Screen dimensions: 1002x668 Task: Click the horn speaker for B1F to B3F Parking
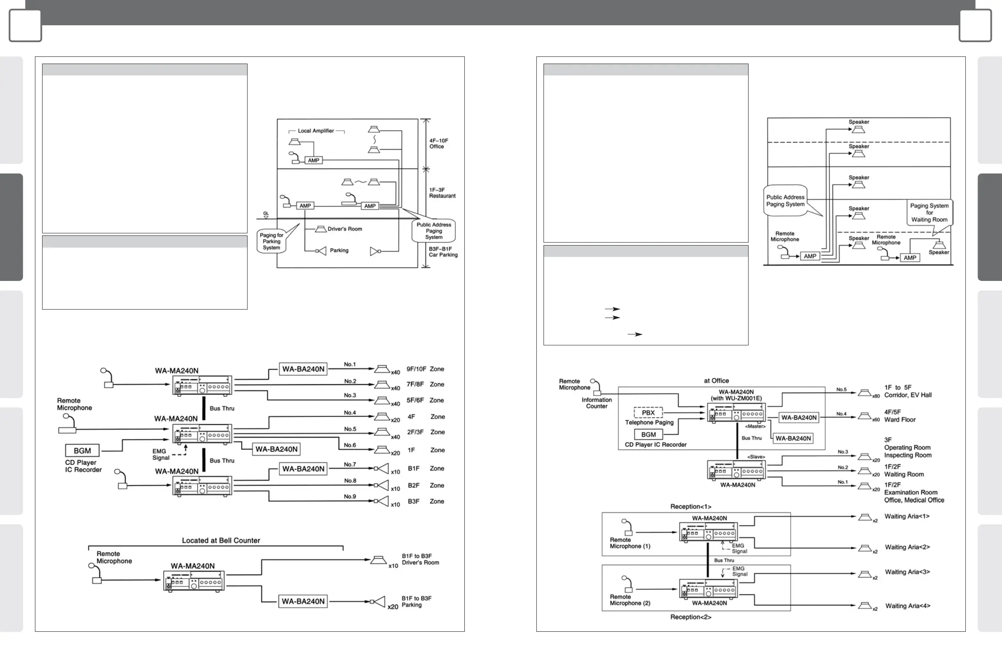tap(378, 601)
